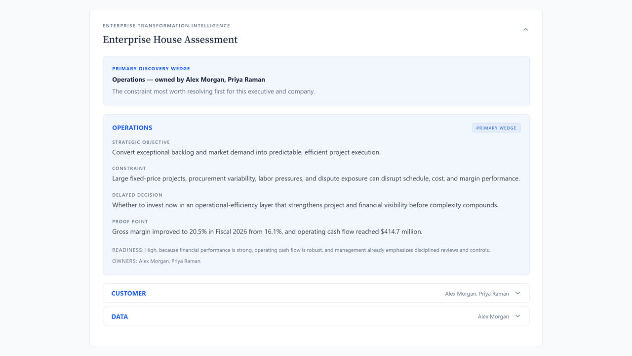Click 'Alex Morgan, Priya Raman' in Customer row
This screenshot has height=356, width=632.
pyautogui.click(x=477, y=294)
